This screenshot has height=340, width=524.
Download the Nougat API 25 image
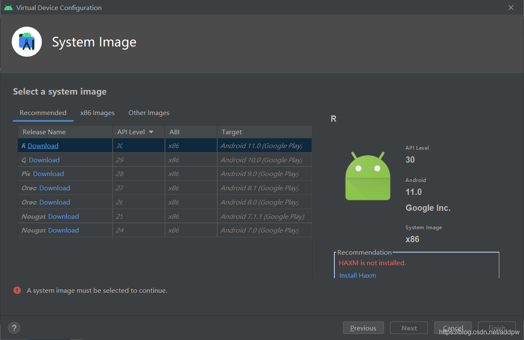(64, 216)
